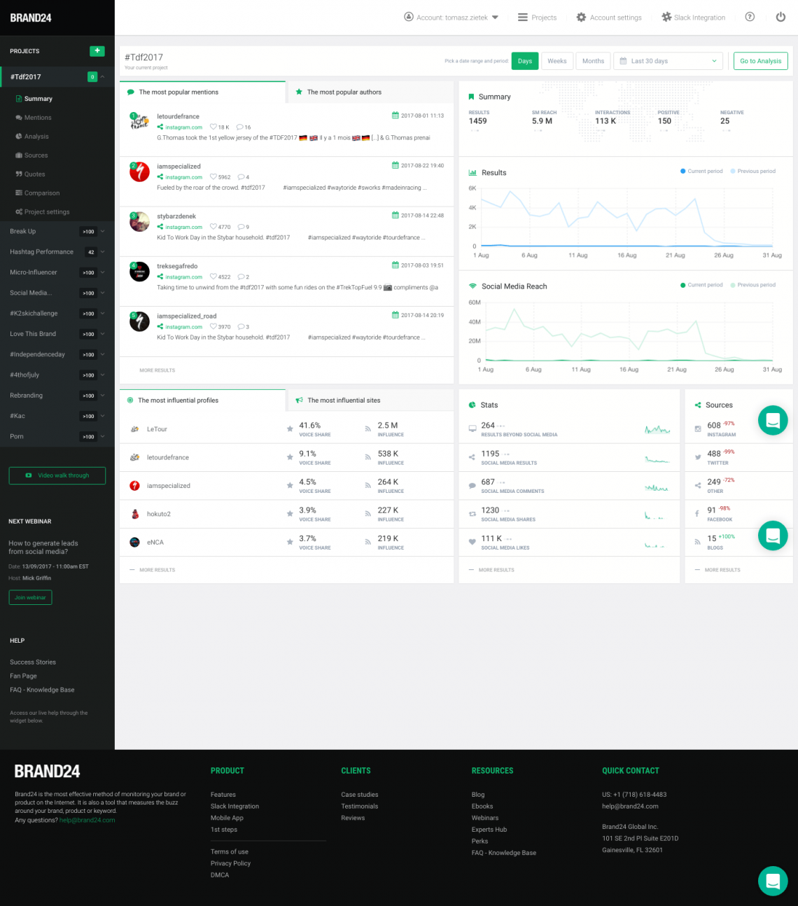Open The most influential sites tab
Viewport: 798px width, 906px height.
pos(343,400)
